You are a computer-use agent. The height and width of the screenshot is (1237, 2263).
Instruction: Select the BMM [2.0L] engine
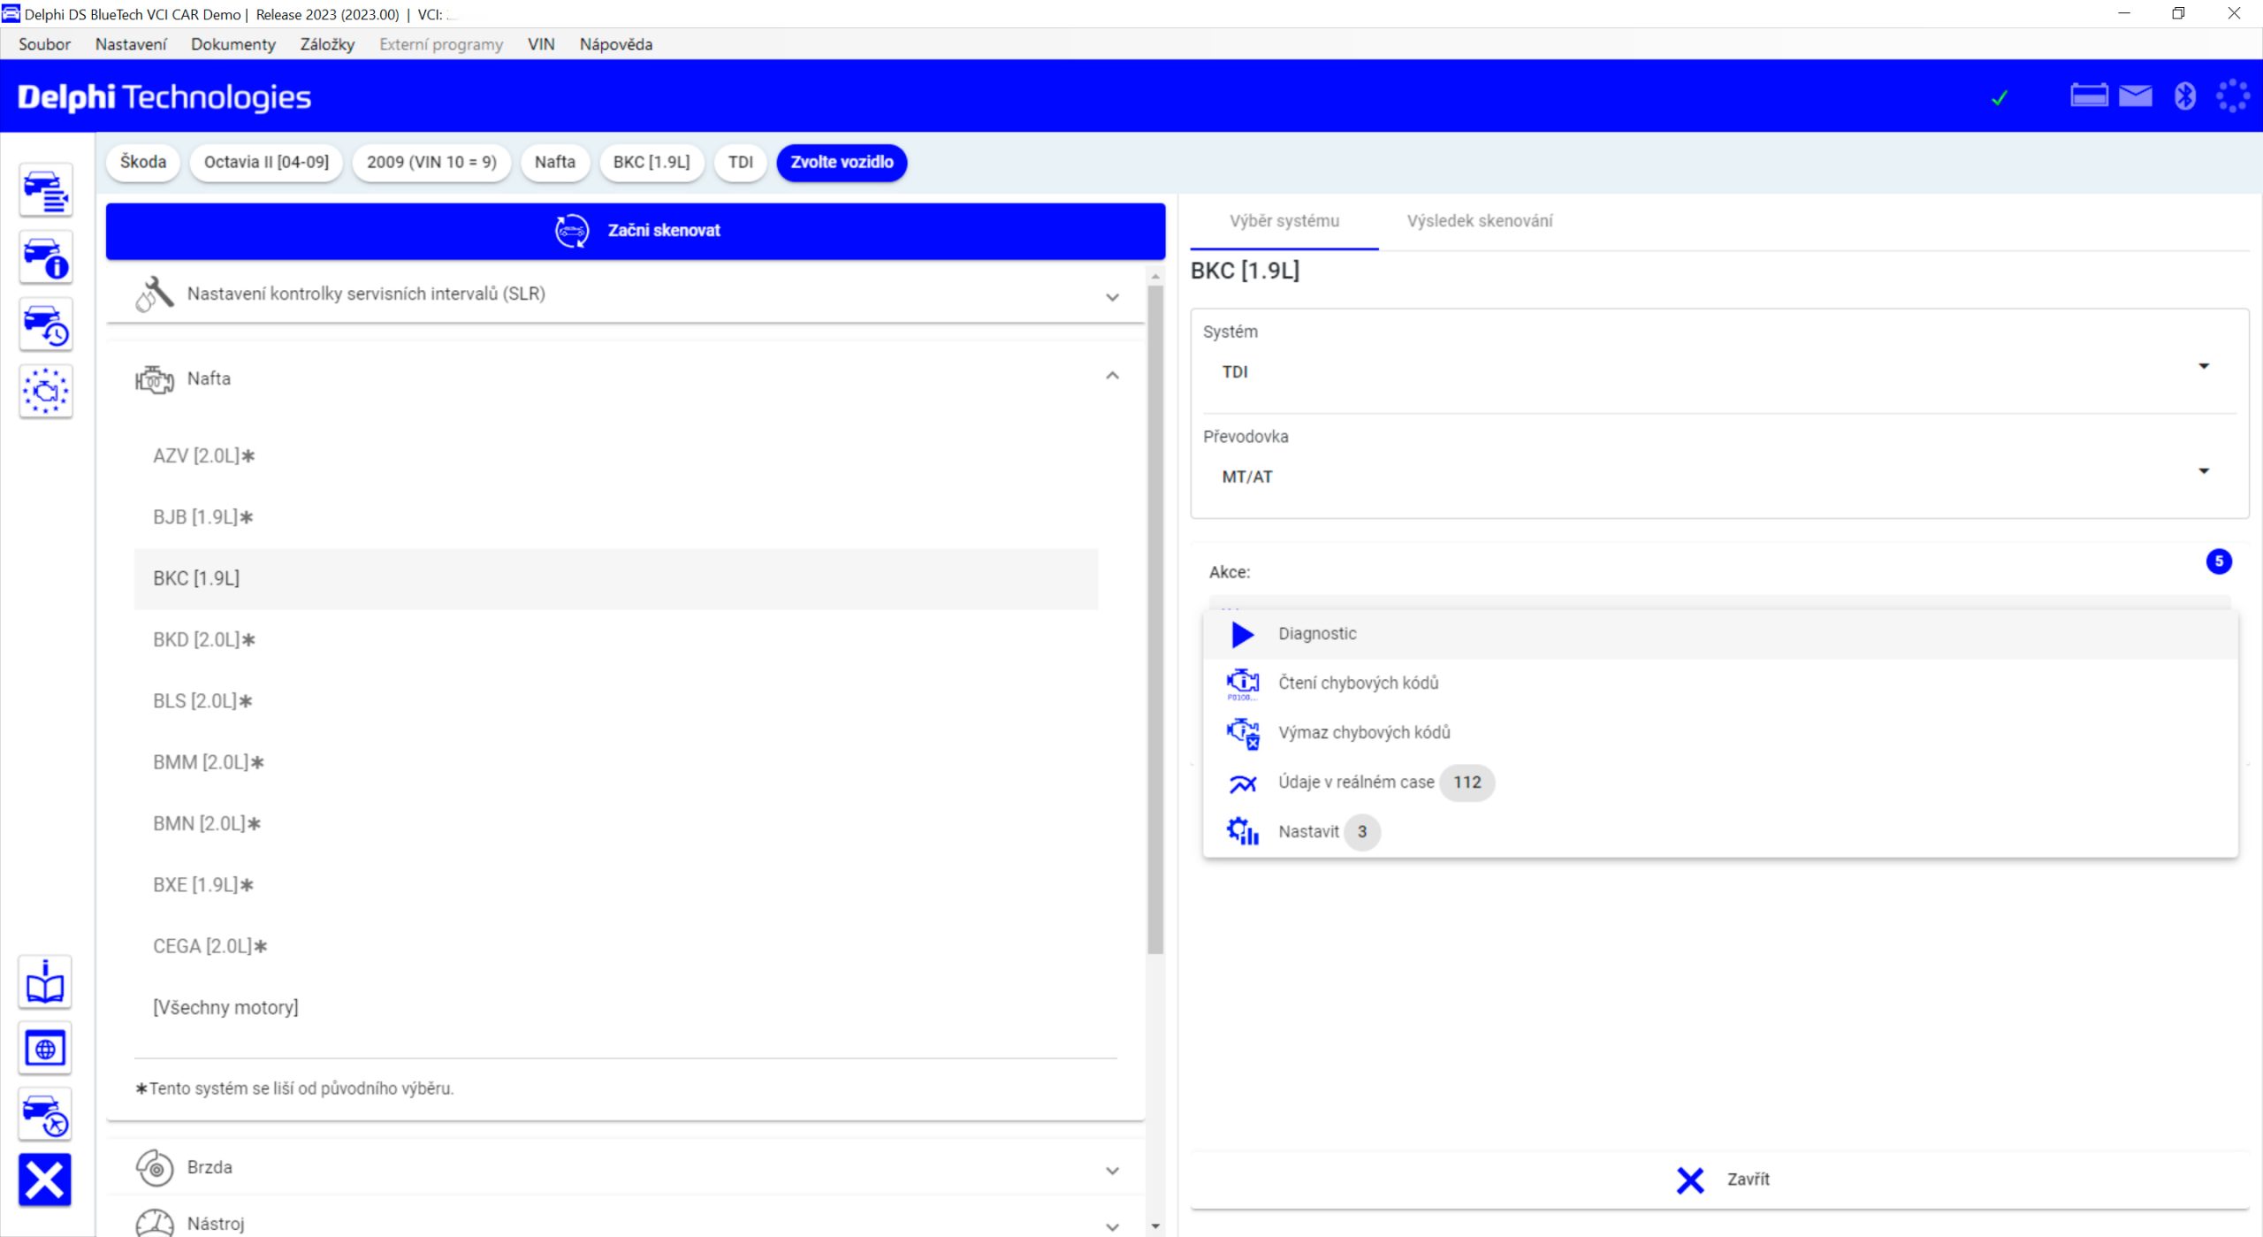[616, 762]
